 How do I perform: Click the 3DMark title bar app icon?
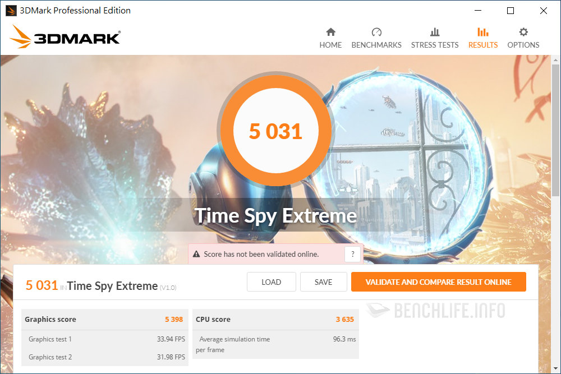(11, 11)
